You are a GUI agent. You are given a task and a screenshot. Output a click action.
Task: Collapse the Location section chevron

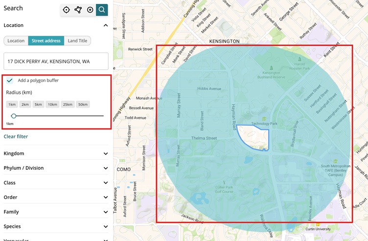tap(106, 25)
